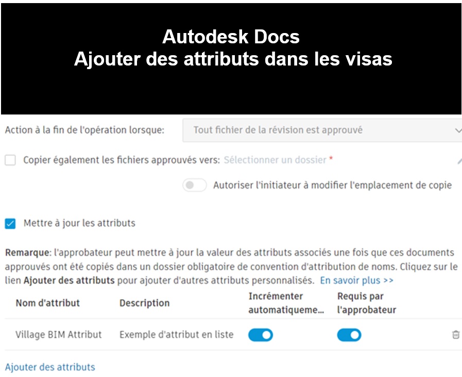The width and height of the screenshot is (462, 377).
Task: Select the 'Village BIM Attribut' attribute name
Action: point(59,335)
